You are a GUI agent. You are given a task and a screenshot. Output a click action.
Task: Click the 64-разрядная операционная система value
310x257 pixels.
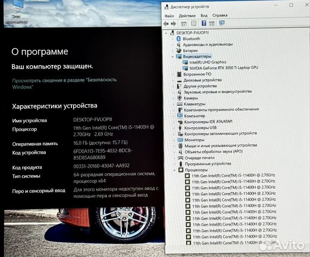tap(114, 178)
